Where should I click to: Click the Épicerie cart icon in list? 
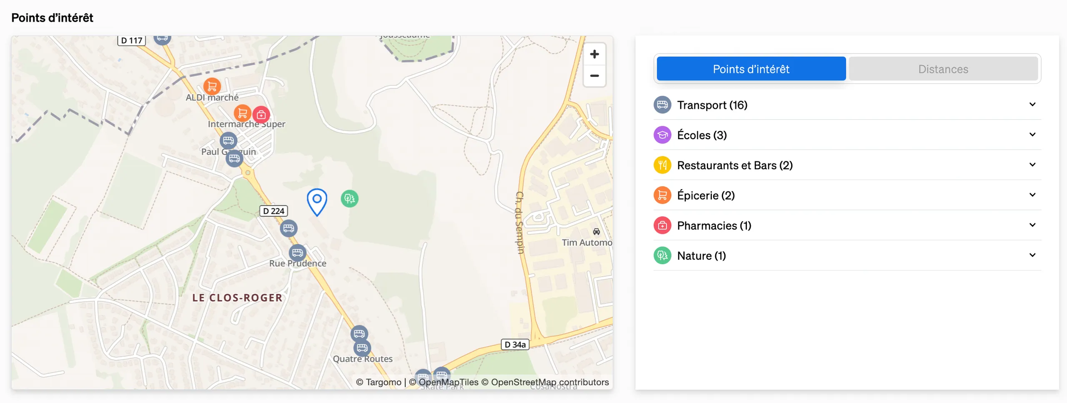[662, 195]
